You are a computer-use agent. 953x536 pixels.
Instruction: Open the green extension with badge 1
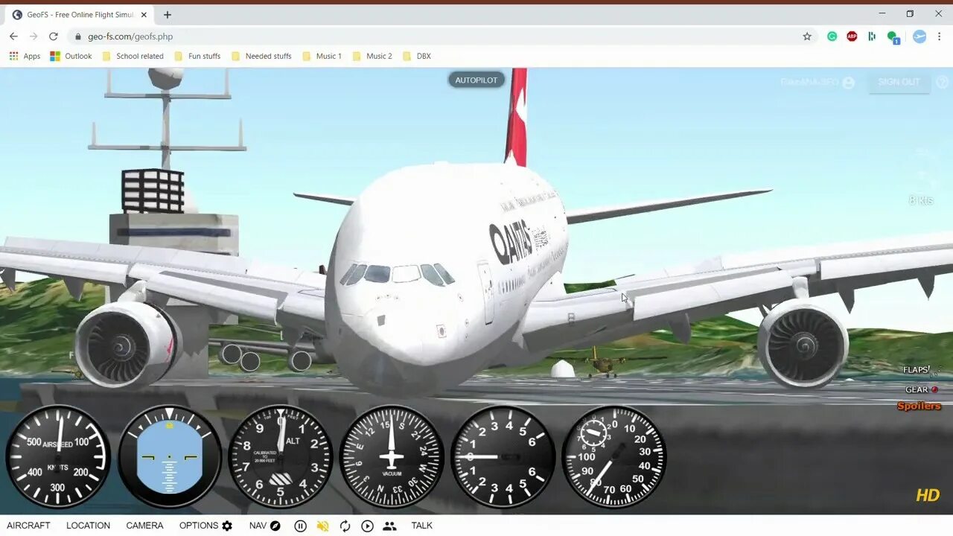893,37
